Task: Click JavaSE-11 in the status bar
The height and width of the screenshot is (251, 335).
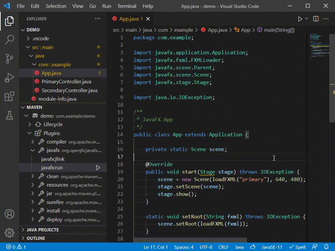Action: click(272, 247)
